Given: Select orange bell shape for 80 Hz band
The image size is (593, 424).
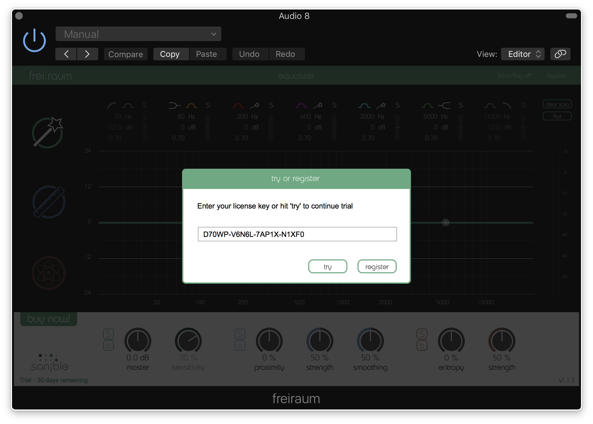Looking at the screenshot, I should (191, 105).
